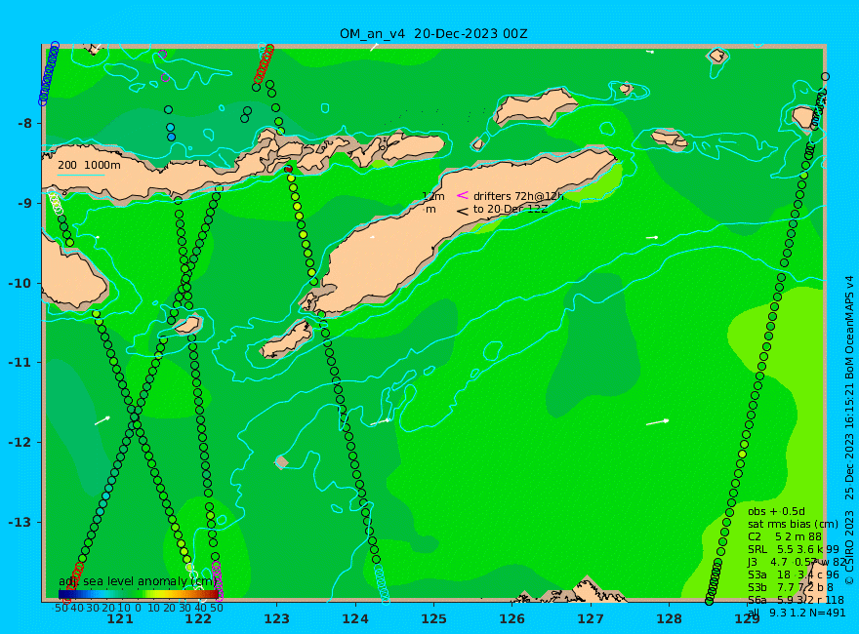Screen dimensions: 859x634
Task: Select the cyan contour legend line under '200 1000m'
Action: [80, 176]
